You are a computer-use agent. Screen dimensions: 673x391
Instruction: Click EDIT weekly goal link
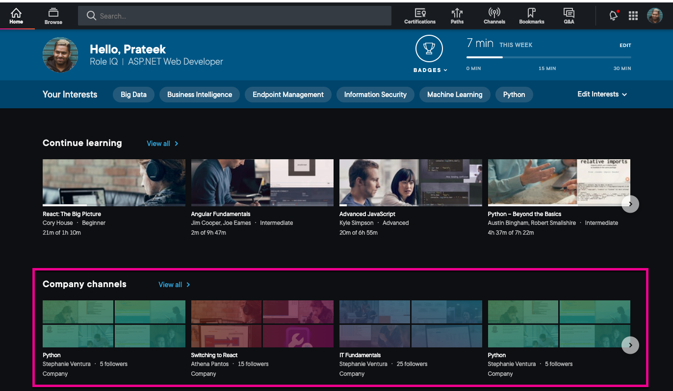pyautogui.click(x=625, y=46)
